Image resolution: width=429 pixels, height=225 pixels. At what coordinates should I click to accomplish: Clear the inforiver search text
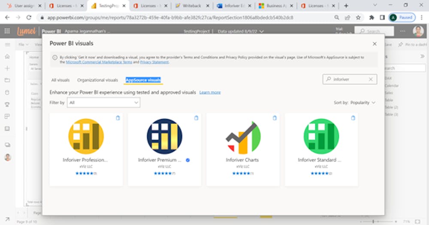click(x=371, y=79)
